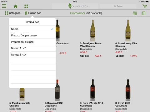The image size is (150, 112).
Task: Go to home via house icon
Action: [16, 6]
